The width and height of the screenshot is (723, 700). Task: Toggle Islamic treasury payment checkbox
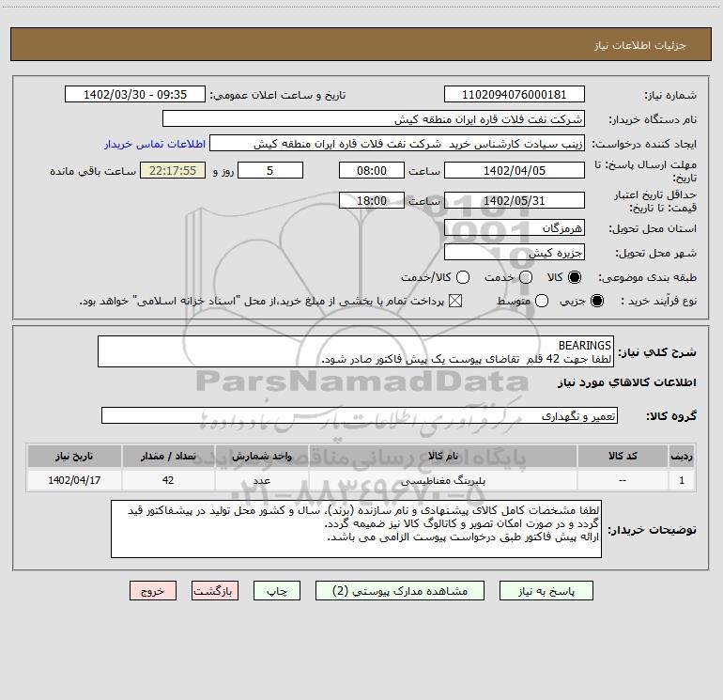[x=455, y=302]
